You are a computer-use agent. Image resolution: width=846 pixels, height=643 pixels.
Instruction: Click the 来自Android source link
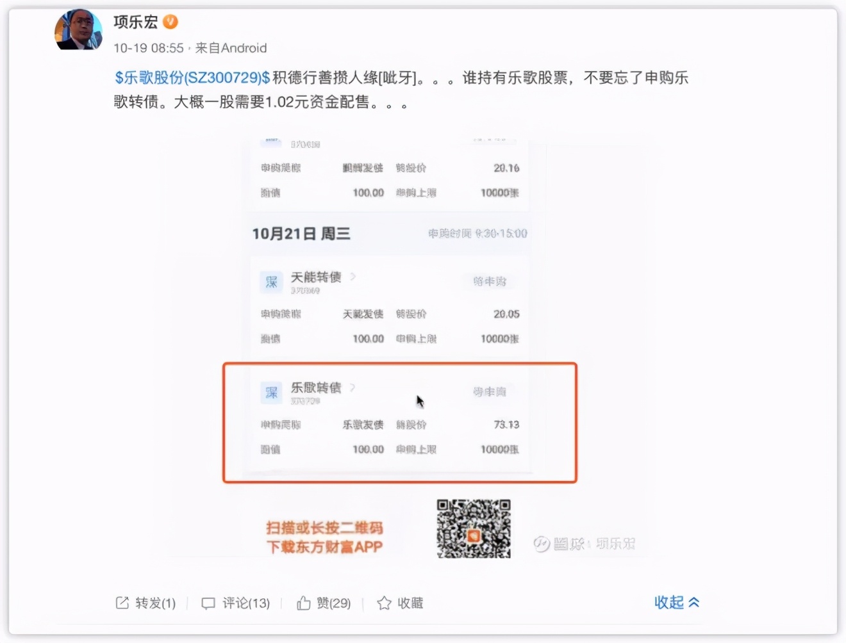(x=231, y=48)
